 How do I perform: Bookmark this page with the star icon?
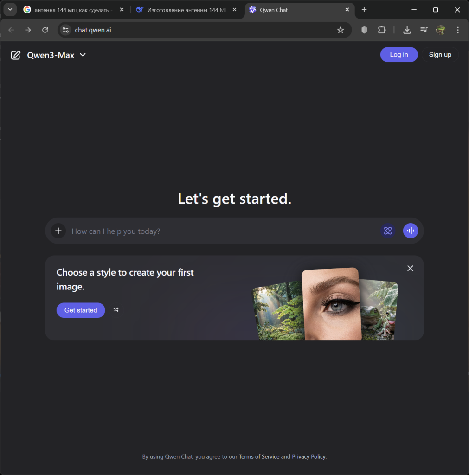click(x=341, y=30)
